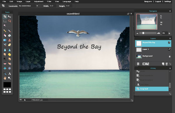Delete layer using trash icon in Layers panel
175x113 pixels.
(167, 64)
